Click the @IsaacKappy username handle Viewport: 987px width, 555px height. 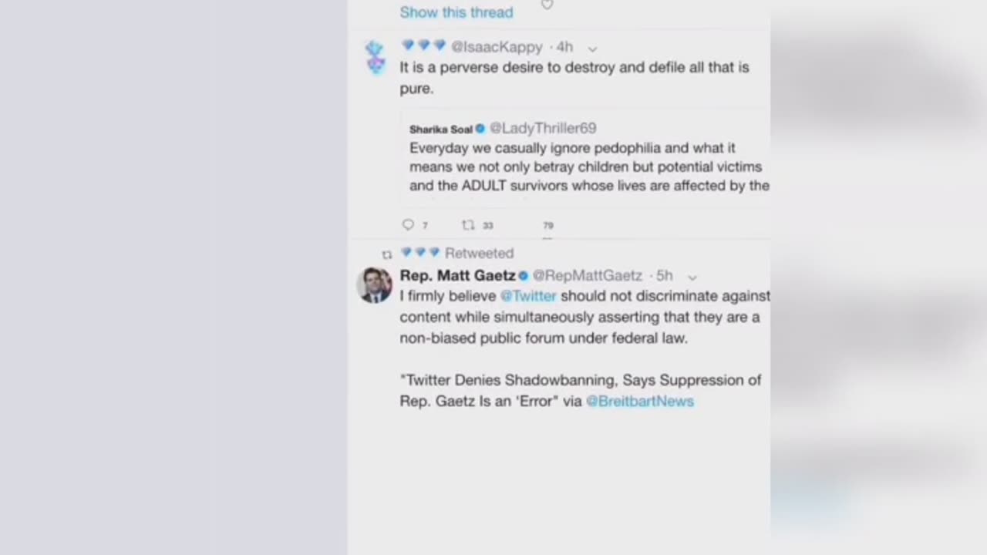tap(497, 47)
